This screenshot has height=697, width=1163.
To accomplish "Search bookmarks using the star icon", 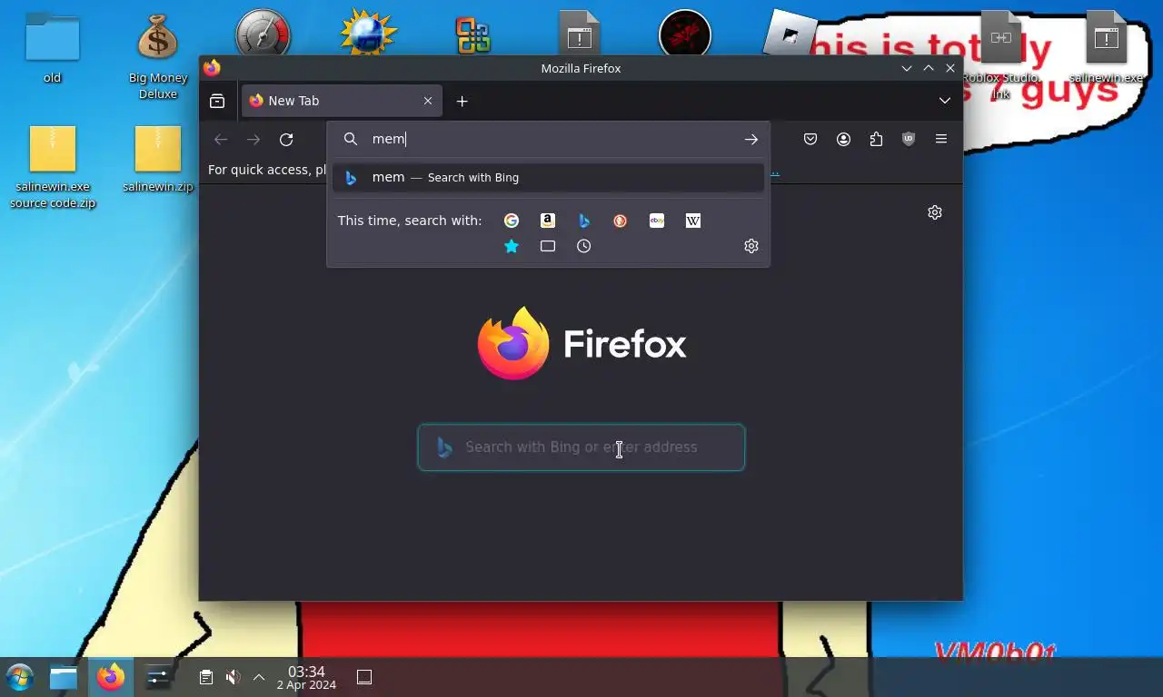I will click(x=512, y=246).
